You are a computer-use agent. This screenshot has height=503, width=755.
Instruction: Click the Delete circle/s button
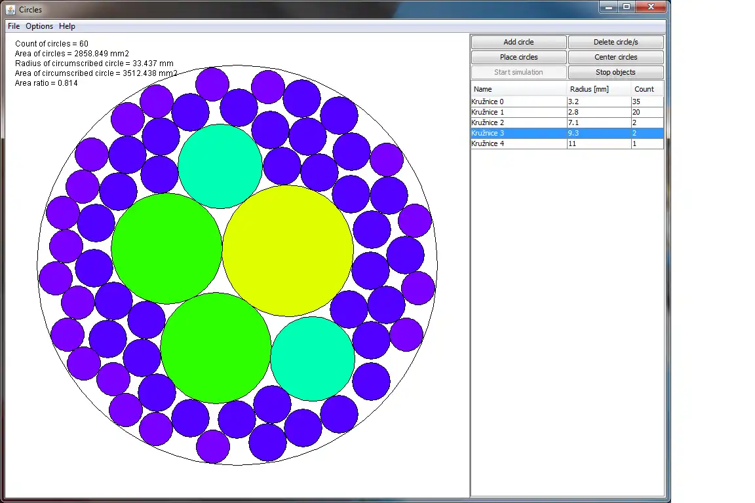[616, 42]
